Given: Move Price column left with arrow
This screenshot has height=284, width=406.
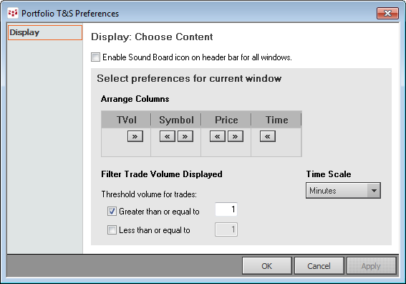Looking at the screenshot, I should (x=218, y=136).
